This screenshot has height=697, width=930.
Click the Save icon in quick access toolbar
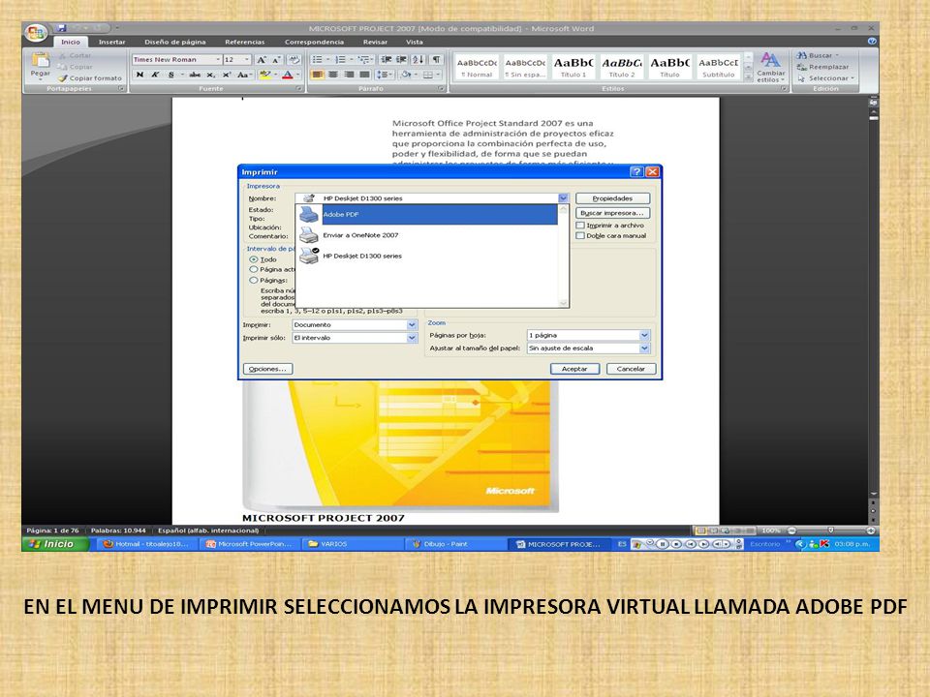[x=62, y=28]
